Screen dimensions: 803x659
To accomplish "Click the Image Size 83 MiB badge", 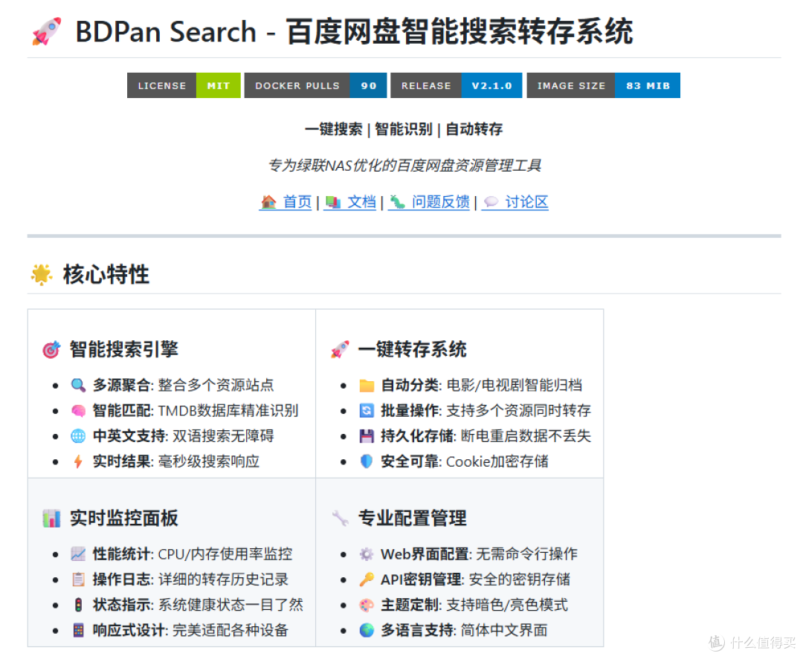I will click(603, 85).
